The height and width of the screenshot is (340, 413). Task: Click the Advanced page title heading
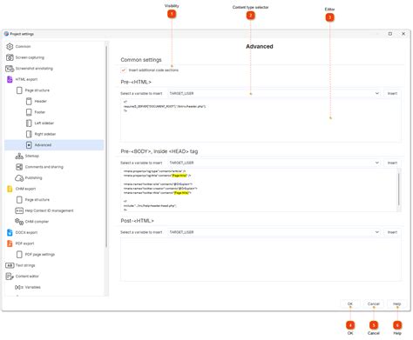(260, 46)
